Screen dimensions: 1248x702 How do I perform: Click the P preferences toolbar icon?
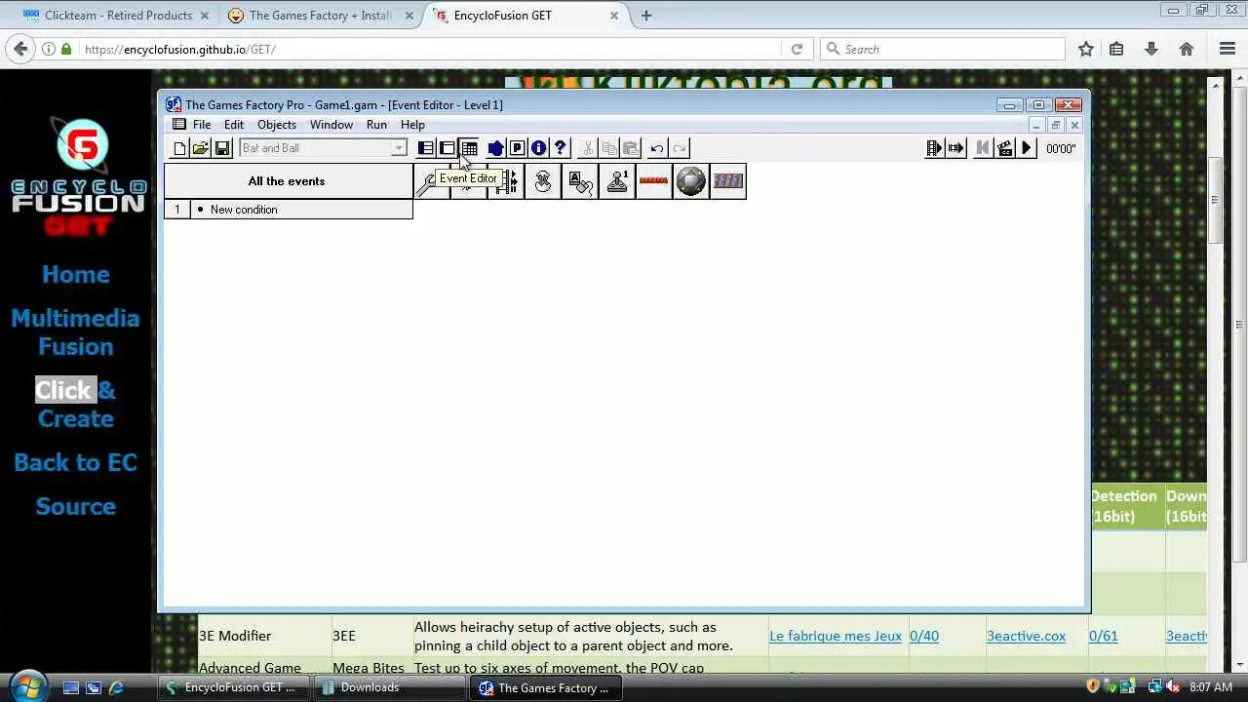pyautogui.click(x=517, y=148)
